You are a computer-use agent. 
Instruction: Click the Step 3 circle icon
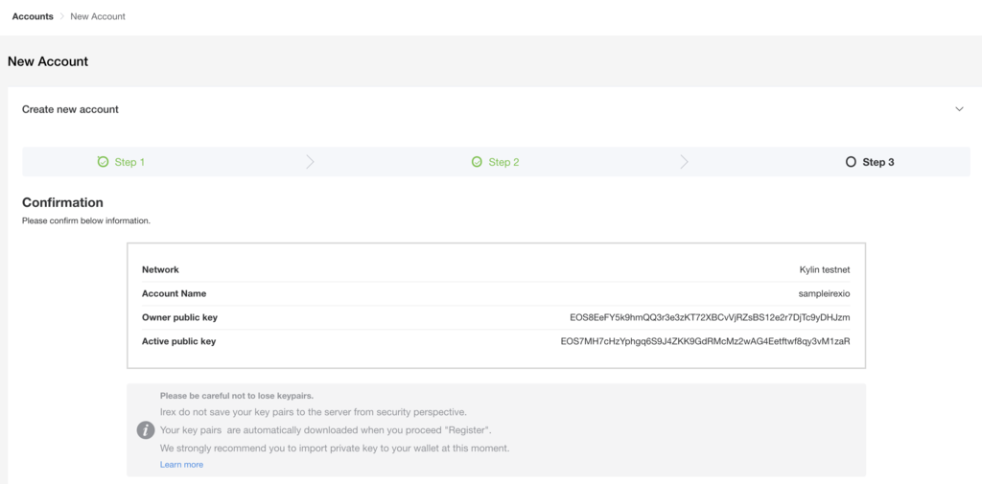click(x=851, y=162)
